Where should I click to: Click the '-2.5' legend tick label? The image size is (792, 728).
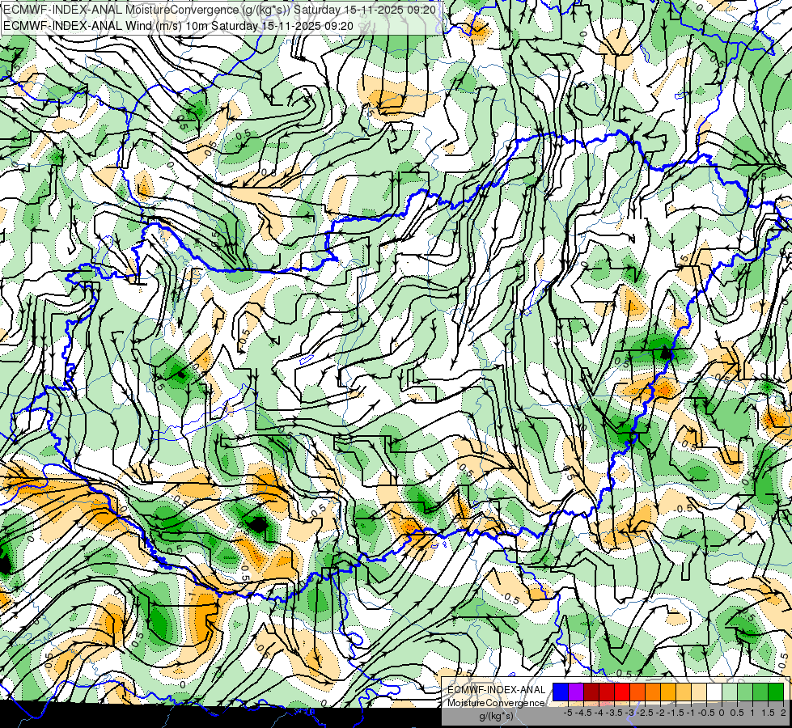(x=645, y=713)
